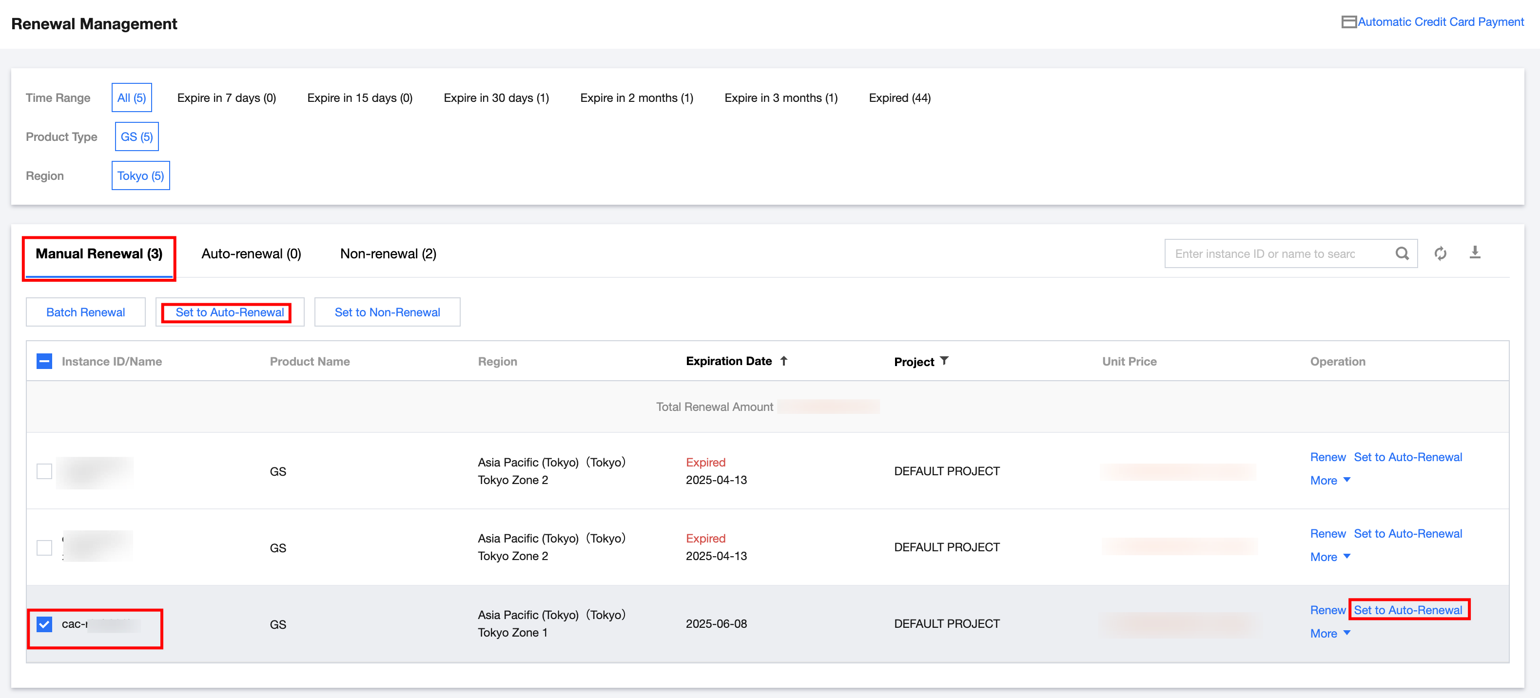Sort by Expiration Date arrow
The width and height of the screenshot is (1540, 698).
(784, 361)
